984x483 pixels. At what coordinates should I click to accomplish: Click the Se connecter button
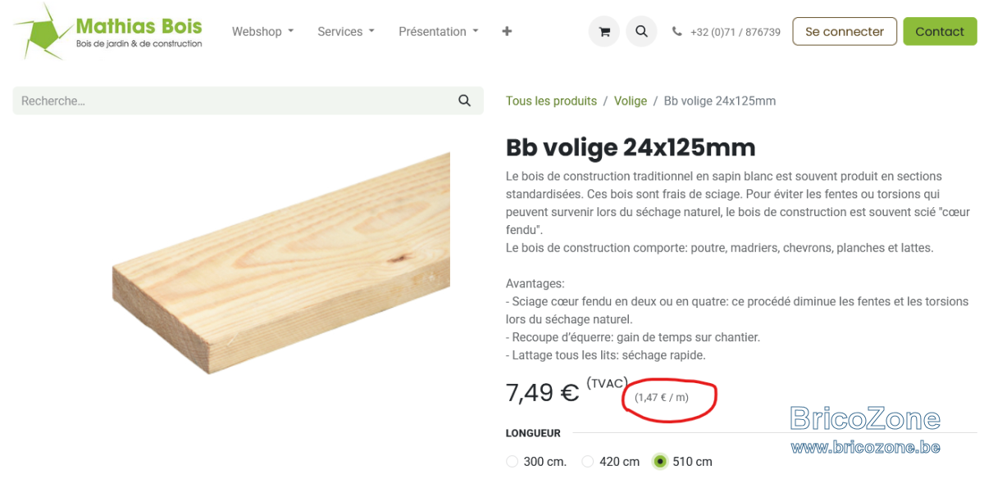[845, 31]
